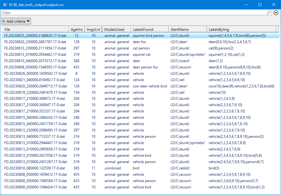Viewport: 281px width, 195px height.
Task: Close the output.csv grid window
Action: [274, 5]
